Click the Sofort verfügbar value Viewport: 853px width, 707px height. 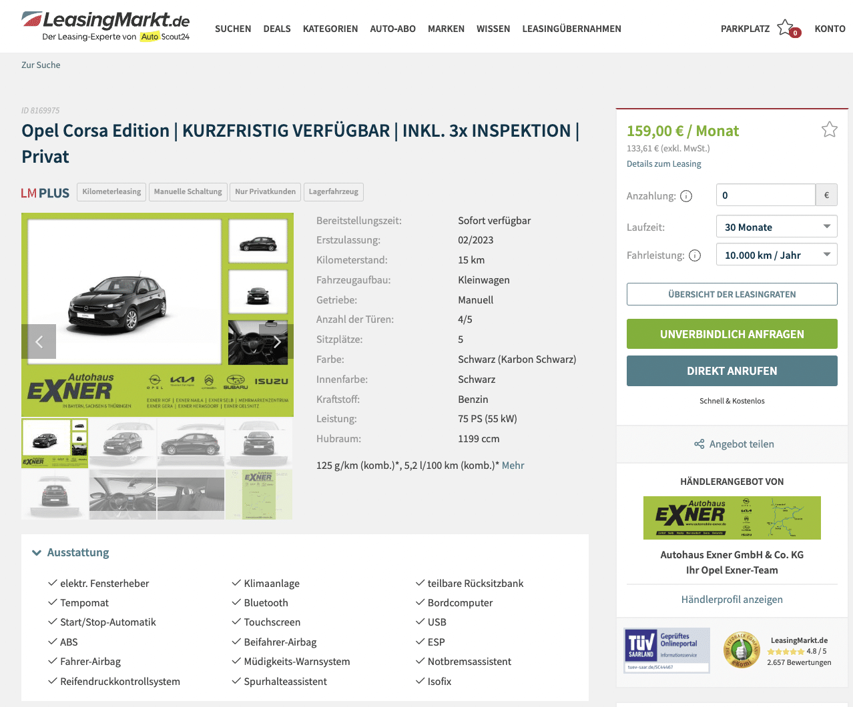(x=495, y=221)
